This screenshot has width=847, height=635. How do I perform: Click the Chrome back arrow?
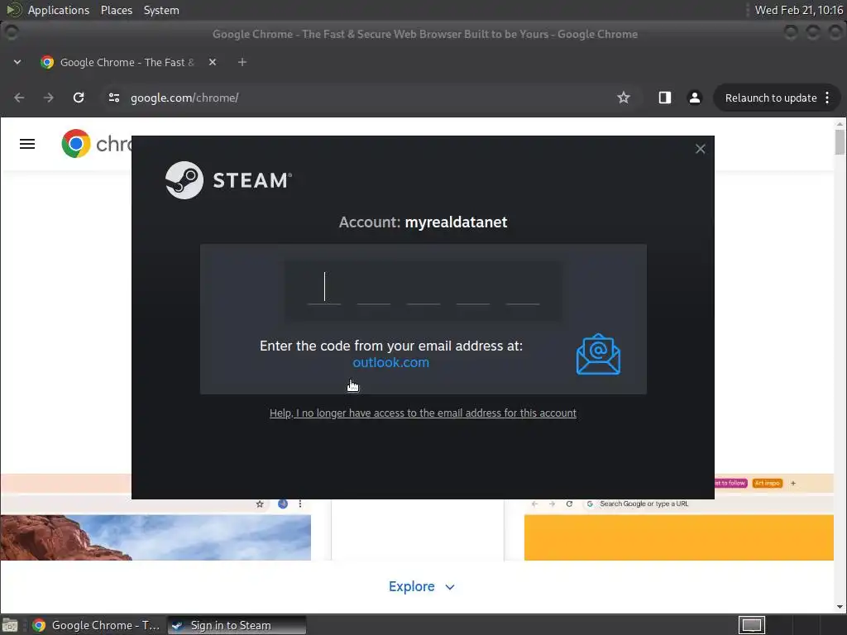(x=20, y=98)
